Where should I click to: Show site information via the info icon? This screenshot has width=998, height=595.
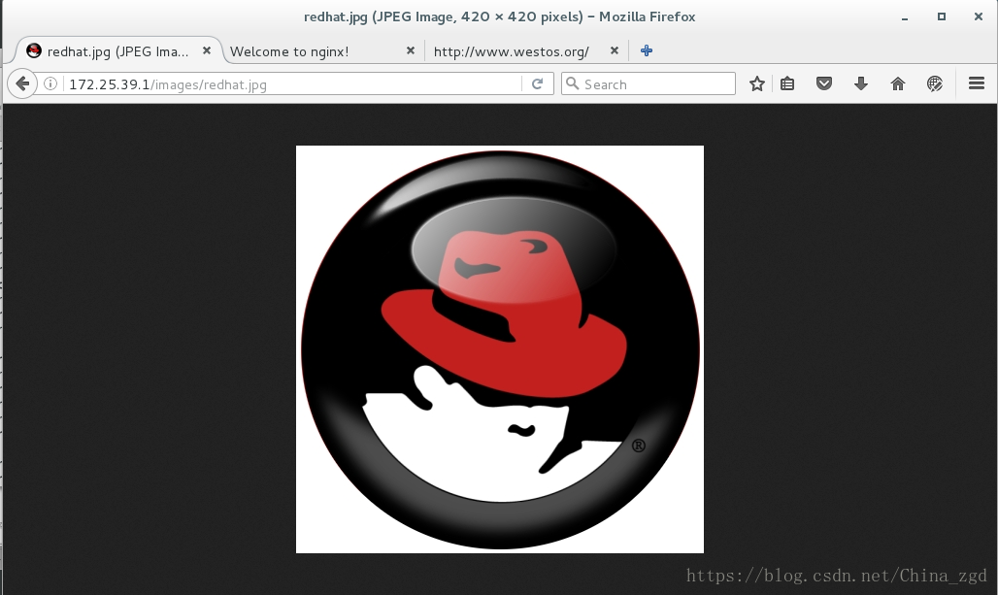[x=50, y=83]
